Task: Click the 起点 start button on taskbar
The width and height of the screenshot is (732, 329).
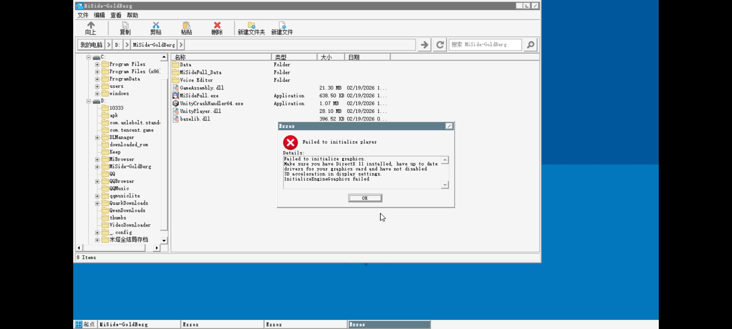Action: tap(85, 324)
